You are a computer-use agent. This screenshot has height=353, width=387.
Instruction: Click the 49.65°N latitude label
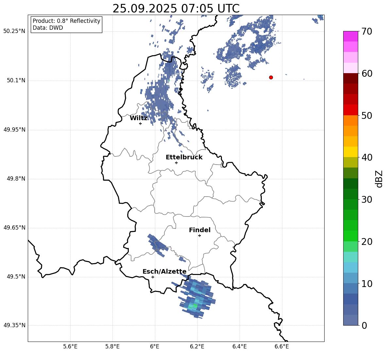pyautogui.click(x=14, y=228)
